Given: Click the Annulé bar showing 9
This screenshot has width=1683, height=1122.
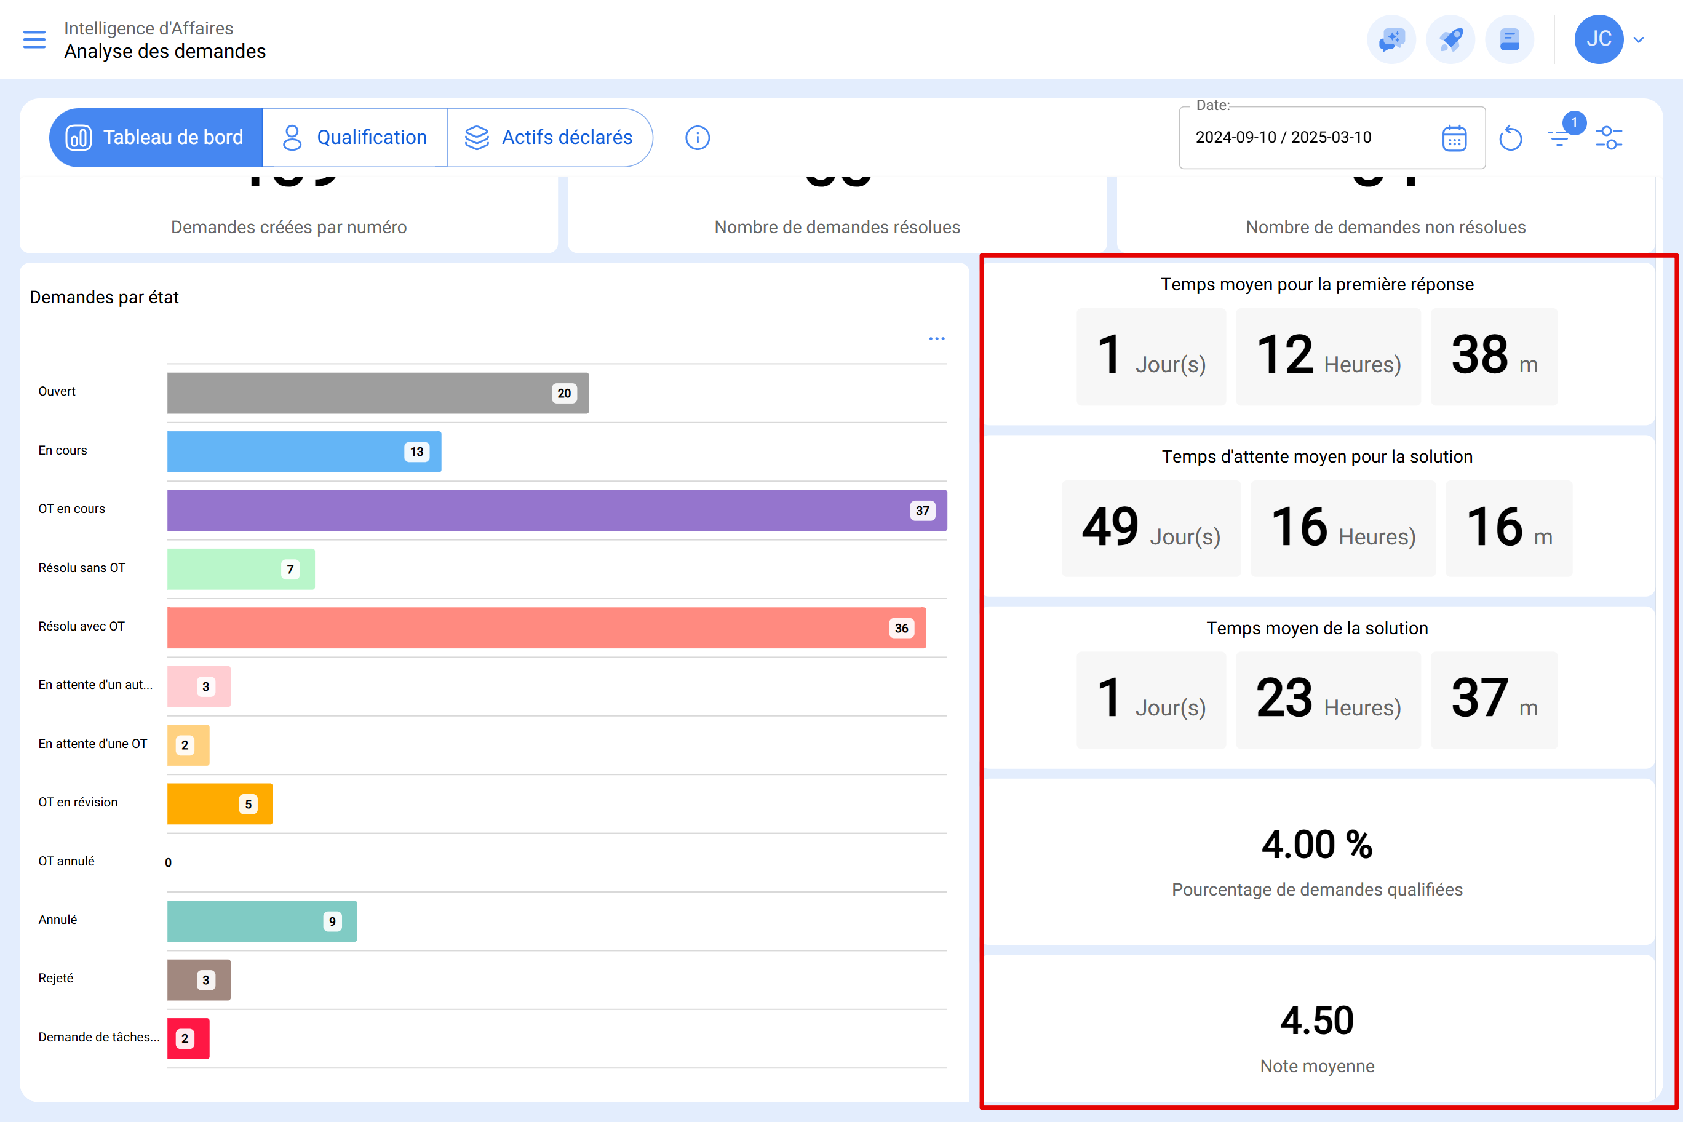Looking at the screenshot, I should point(262,921).
